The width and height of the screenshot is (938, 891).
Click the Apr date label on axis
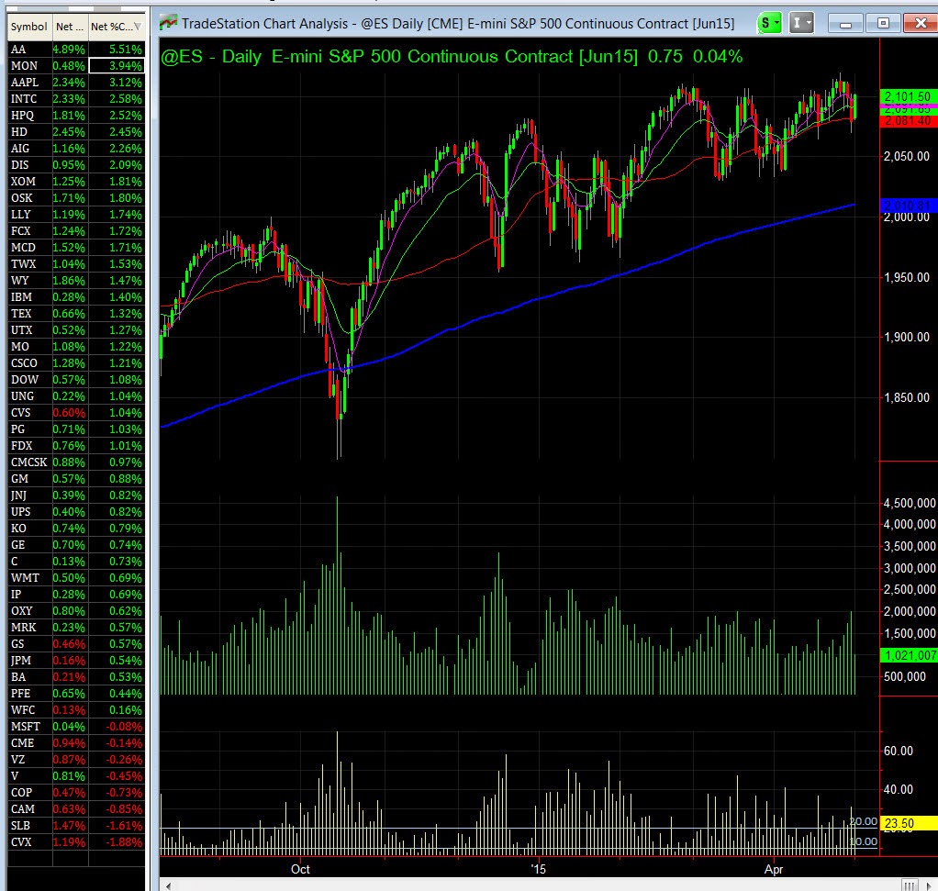click(774, 869)
